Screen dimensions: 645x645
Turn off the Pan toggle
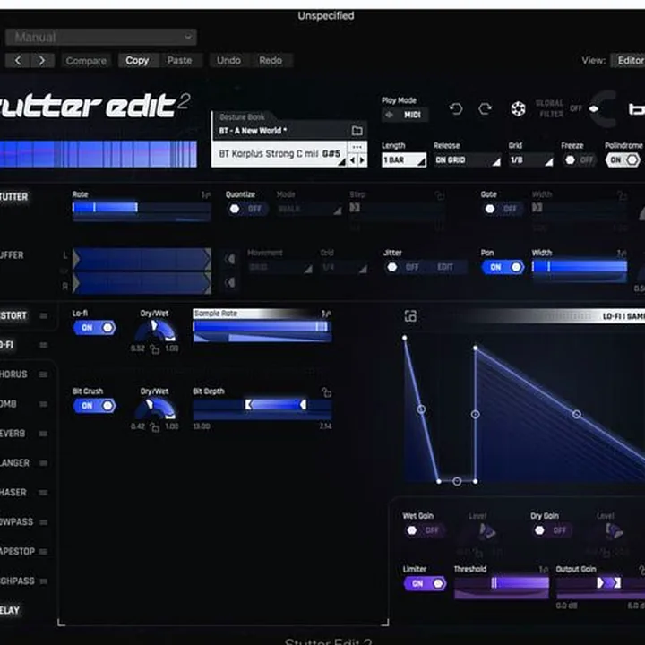click(x=503, y=267)
